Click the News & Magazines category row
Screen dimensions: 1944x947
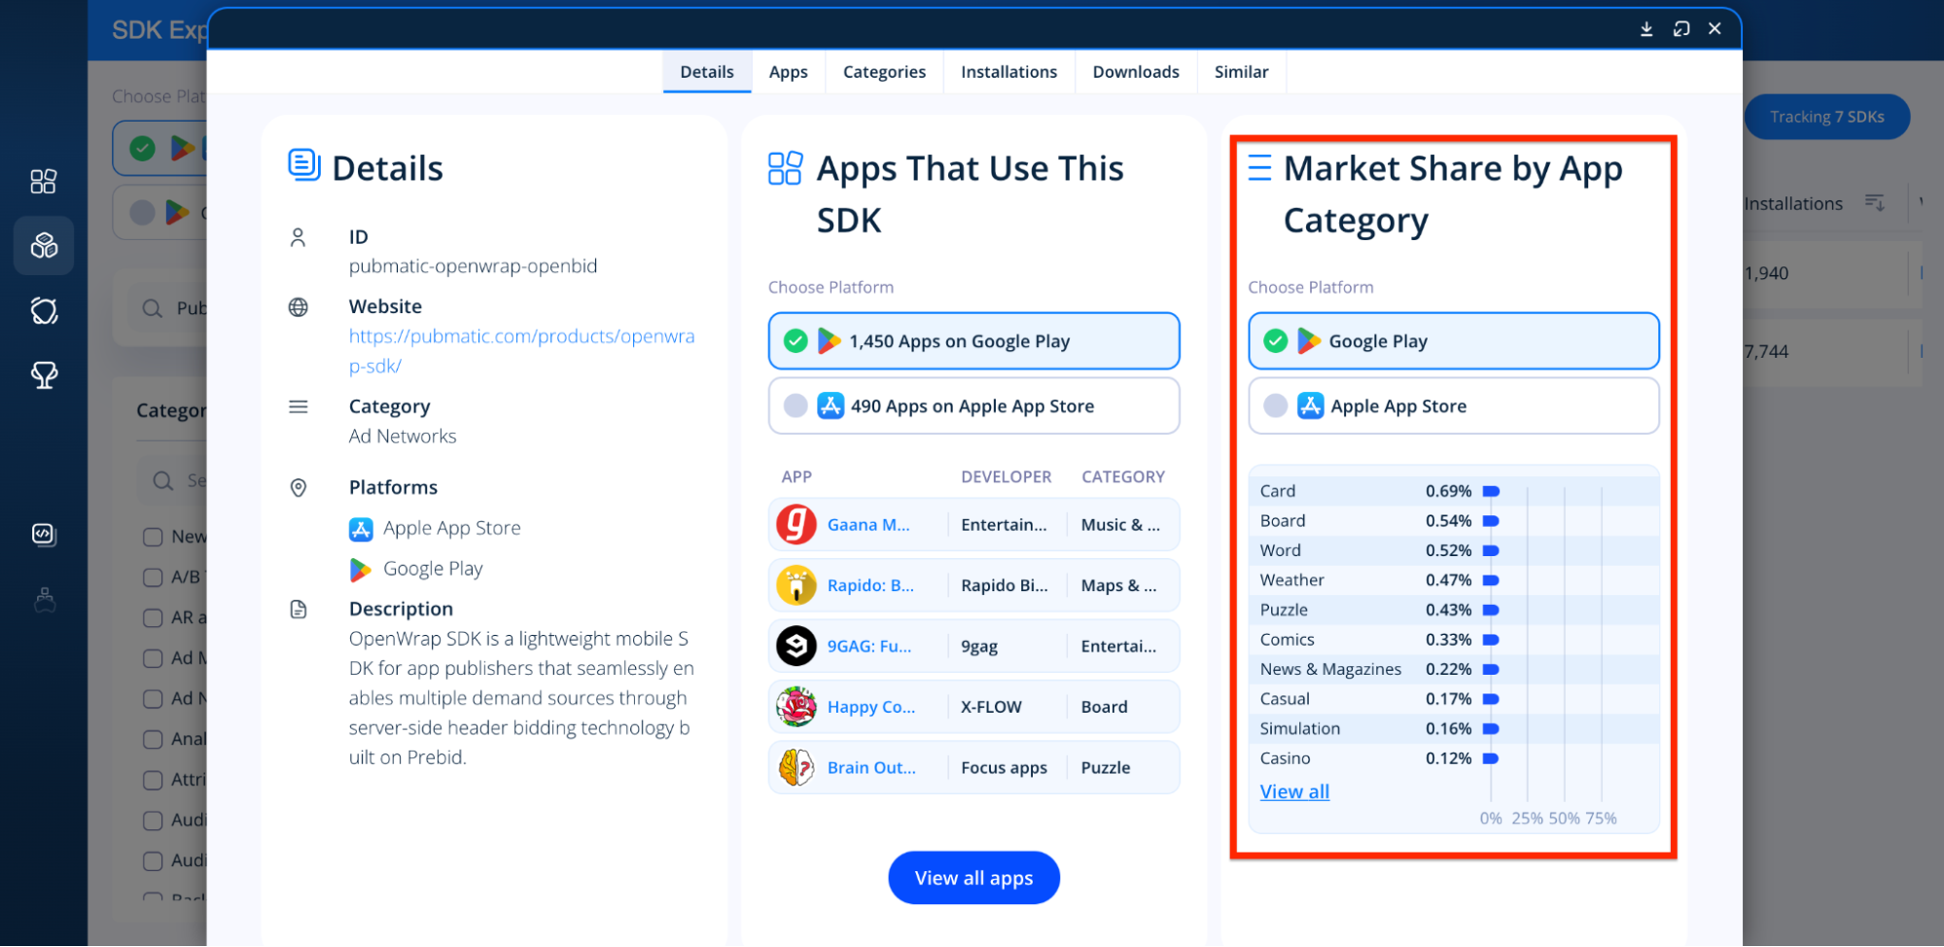tap(1454, 669)
